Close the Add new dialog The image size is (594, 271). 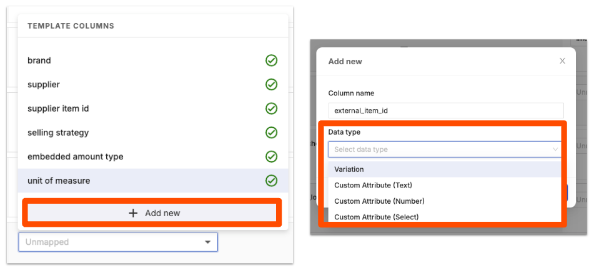pos(562,61)
